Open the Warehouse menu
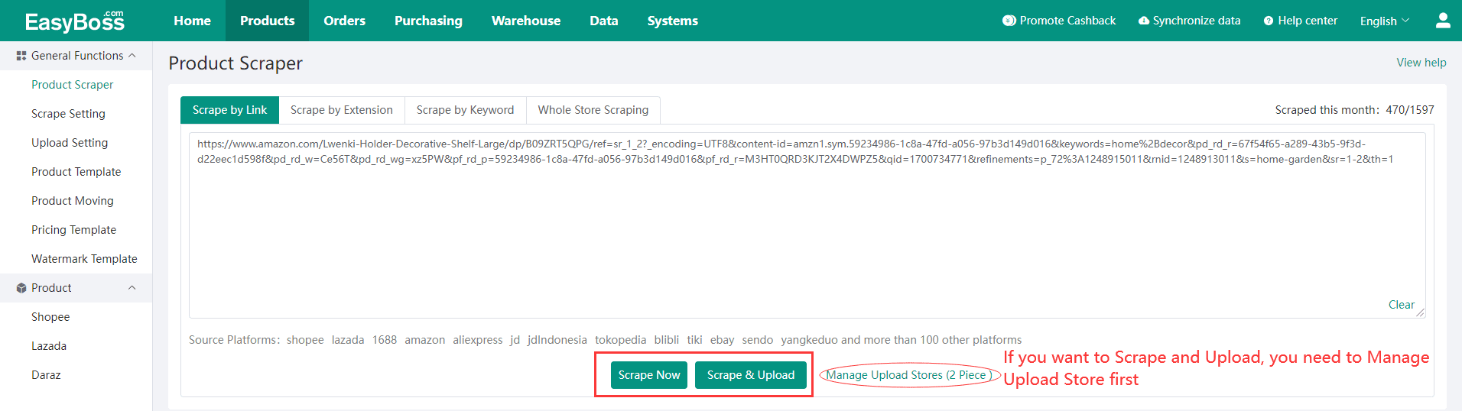This screenshot has width=1462, height=411. 526,21
